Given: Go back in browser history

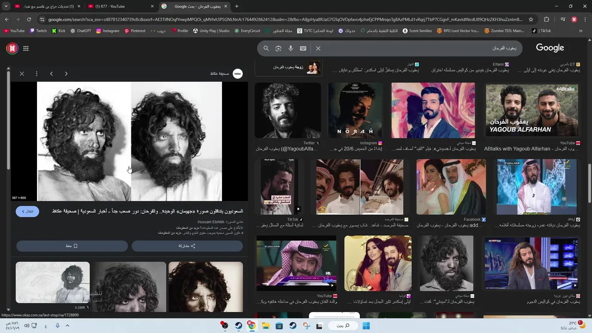Looking at the screenshot, I should coord(6,19).
